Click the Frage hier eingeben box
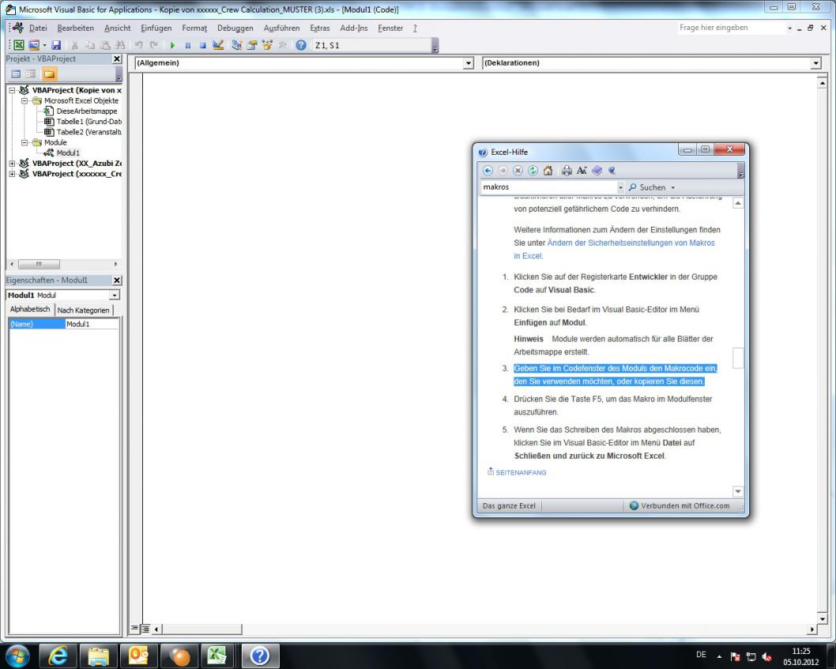 tap(731, 28)
